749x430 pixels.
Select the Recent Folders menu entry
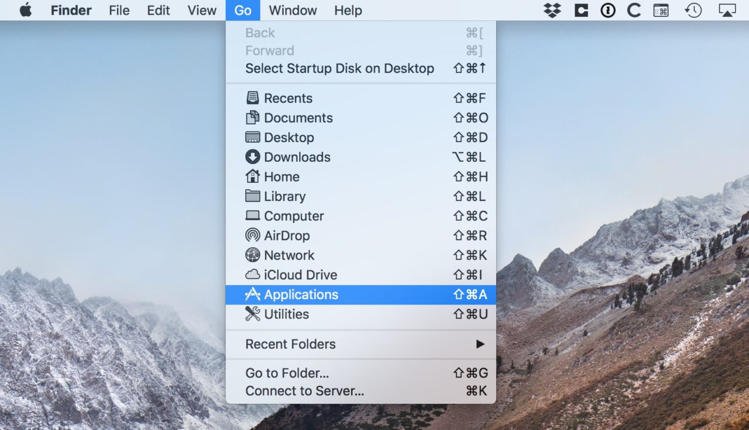360,344
